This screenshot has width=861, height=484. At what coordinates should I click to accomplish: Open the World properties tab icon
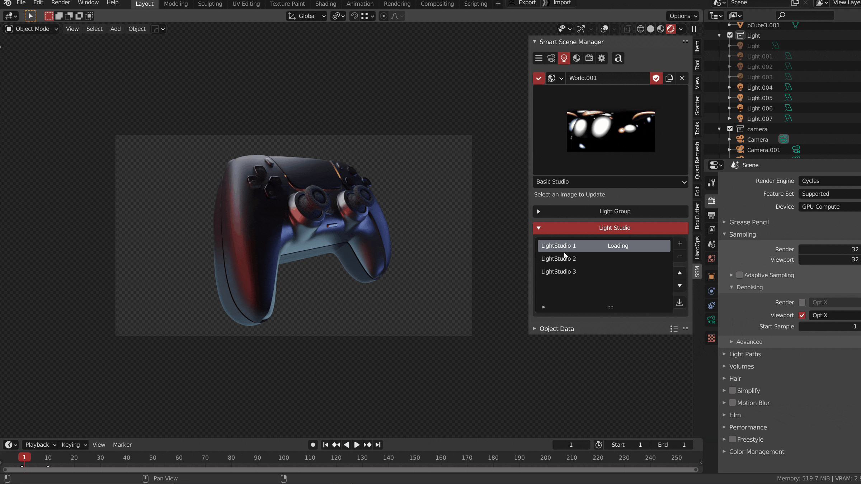[x=711, y=258]
